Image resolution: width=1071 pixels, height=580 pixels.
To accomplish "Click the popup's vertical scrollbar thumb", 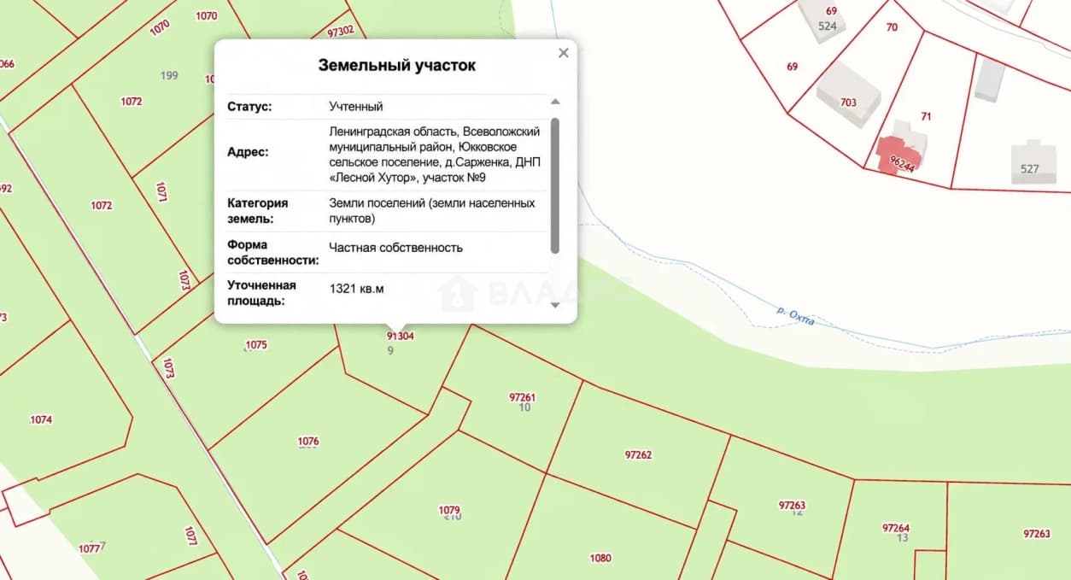I will [555, 185].
